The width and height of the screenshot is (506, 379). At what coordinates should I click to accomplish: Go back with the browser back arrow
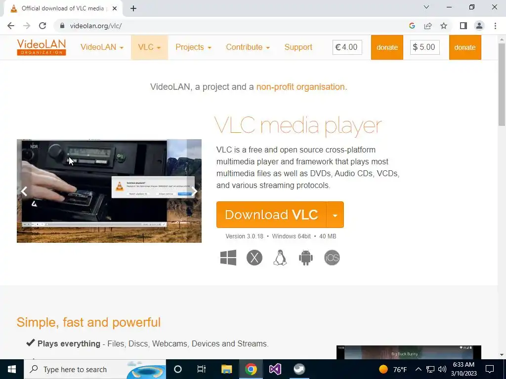tap(11, 26)
